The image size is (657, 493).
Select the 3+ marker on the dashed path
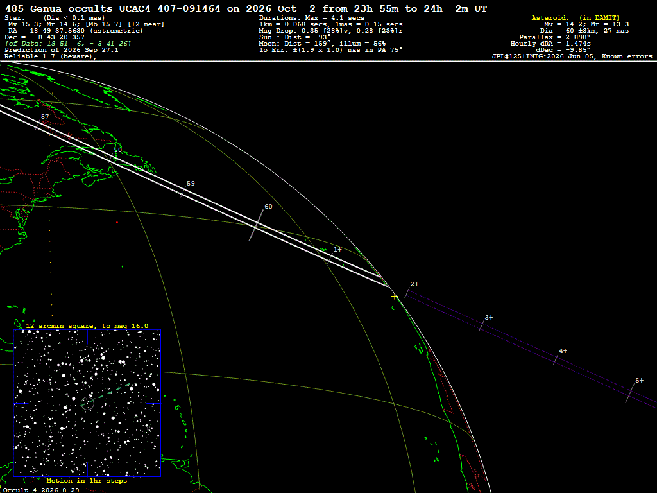point(488,318)
